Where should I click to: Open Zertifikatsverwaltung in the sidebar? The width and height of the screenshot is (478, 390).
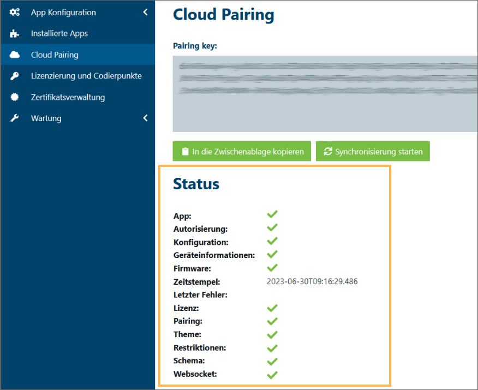pos(78,97)
